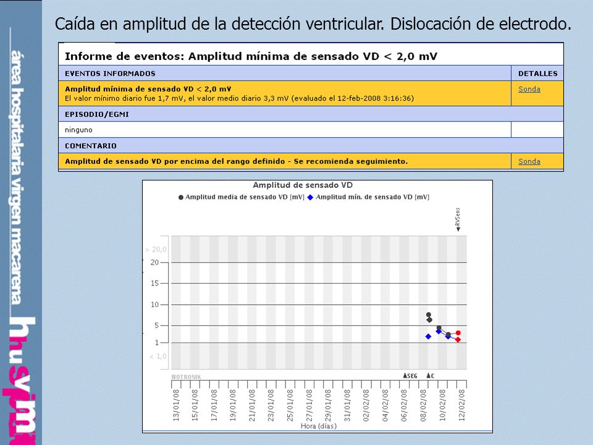The height and width of the screenshot is (445, 593).
Task: Select the lower red diamond data point
Action: tap(458, 340)
